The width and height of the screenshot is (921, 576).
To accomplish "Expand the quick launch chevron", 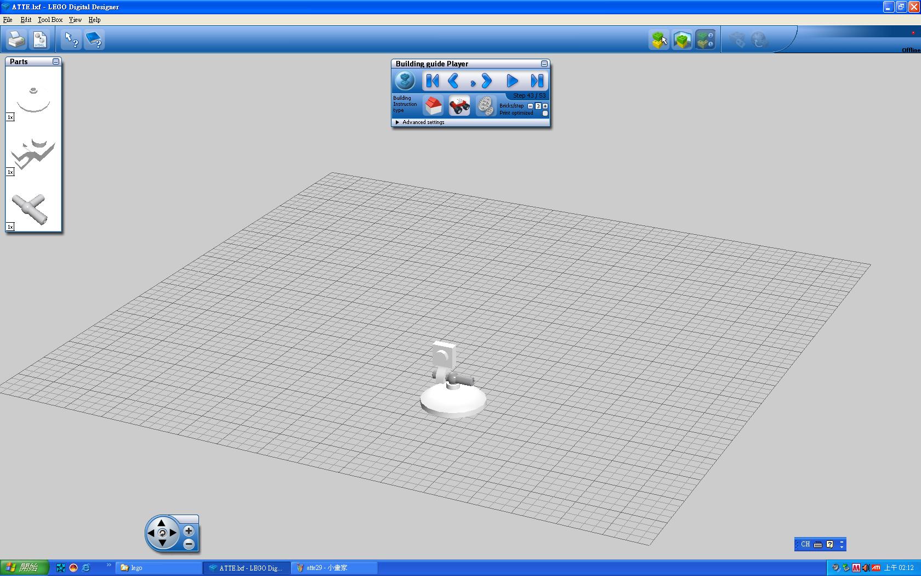I will tap(109, 565).
